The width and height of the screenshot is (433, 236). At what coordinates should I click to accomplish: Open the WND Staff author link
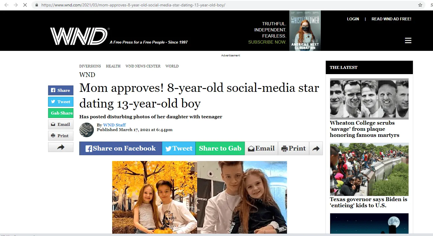point(115,125)
